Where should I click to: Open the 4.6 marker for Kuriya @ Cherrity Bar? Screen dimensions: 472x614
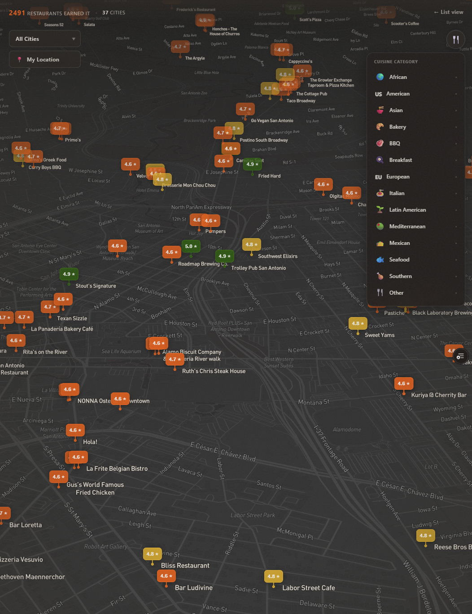(x=404, y=383)
